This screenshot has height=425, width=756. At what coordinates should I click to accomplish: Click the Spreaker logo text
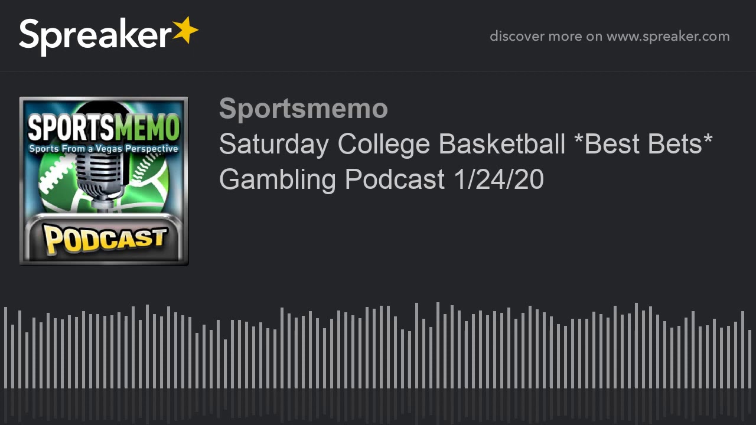(95, 37)
